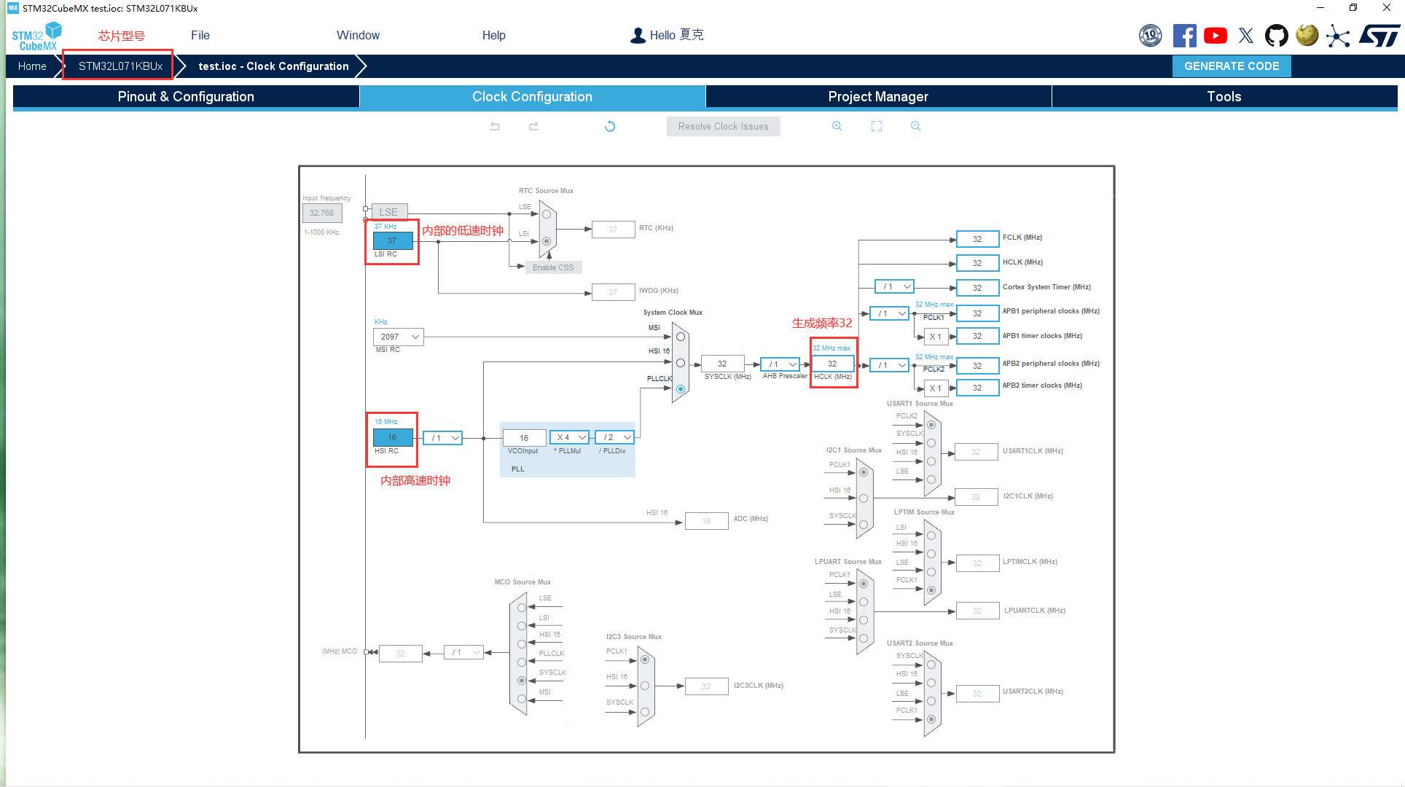1405x787 pixels.
Task: Click the ST community network icon
Action: coord(1338,35)
